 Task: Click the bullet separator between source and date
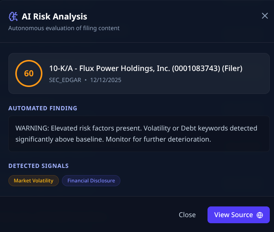pyautogui.click(x=86, y=80)
